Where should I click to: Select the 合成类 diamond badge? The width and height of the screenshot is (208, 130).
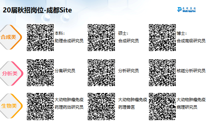coord(10,37)
